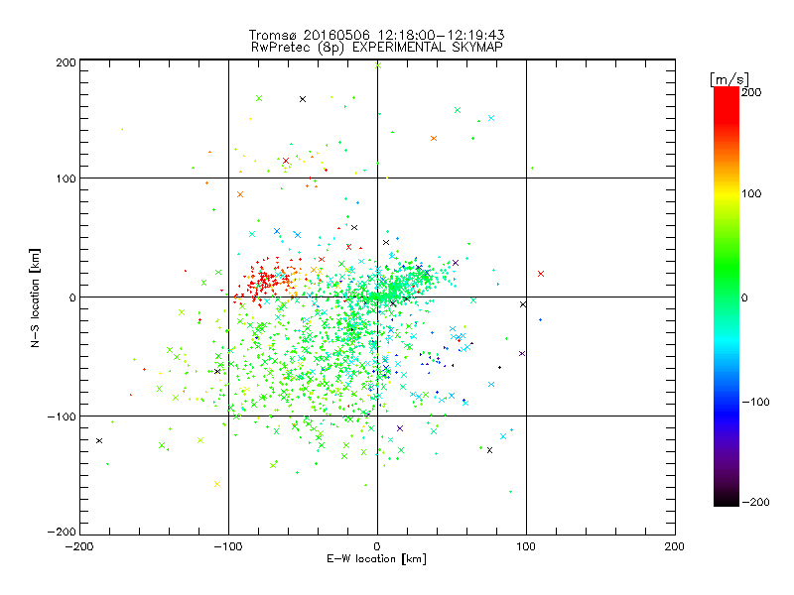Click the black X marker at the far lower left
Screen dimensions: 794x595
[99, 440]
